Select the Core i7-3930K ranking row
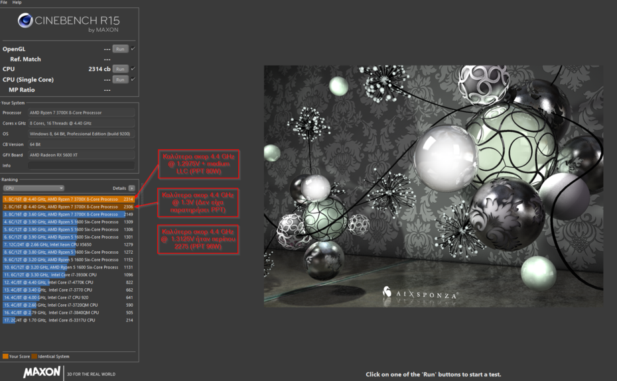This screenshot has width=617, height=381. [x=68, y=275]
